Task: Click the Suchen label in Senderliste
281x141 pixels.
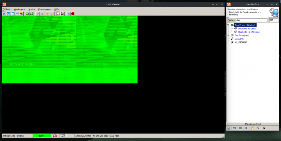Action: [231, 20]
